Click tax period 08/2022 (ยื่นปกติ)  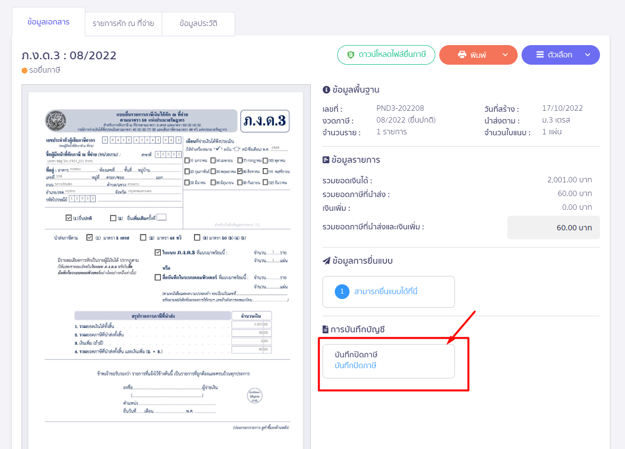click(406, 120)
